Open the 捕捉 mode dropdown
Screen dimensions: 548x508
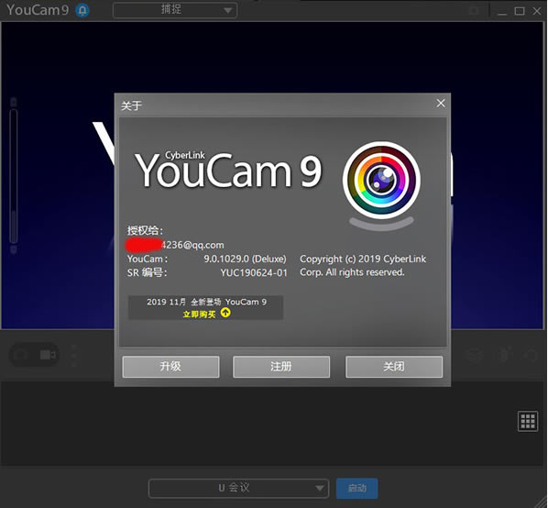pyautogui.click(x=175, y=10)
